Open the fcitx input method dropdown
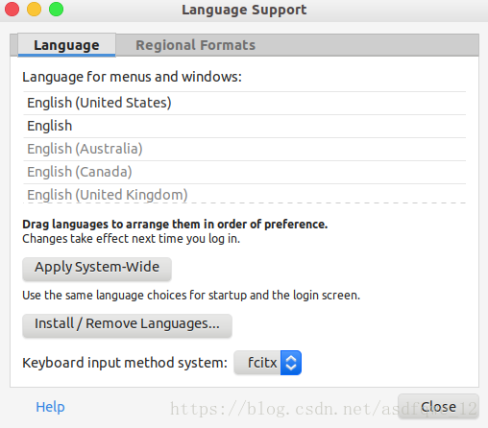 [x=268, y=363]
